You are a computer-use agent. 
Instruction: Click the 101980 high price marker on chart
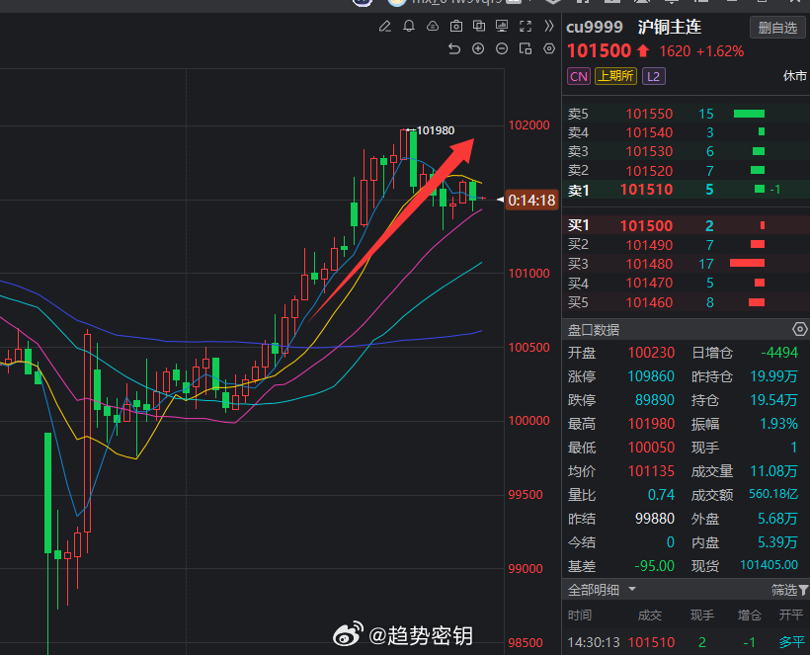pos(436,130)
